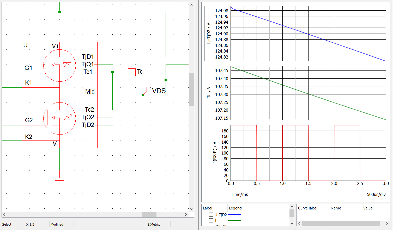
Task: Click the Tc probe square on the schematic
Action: (132, 72)
